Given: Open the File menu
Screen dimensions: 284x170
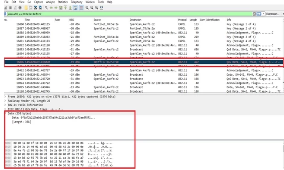Looking at the screenshot, I should click(7, 2).
